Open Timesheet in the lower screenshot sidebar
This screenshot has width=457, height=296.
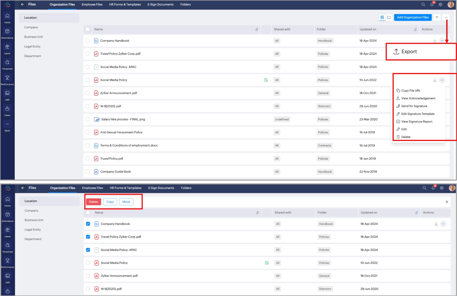8,248
